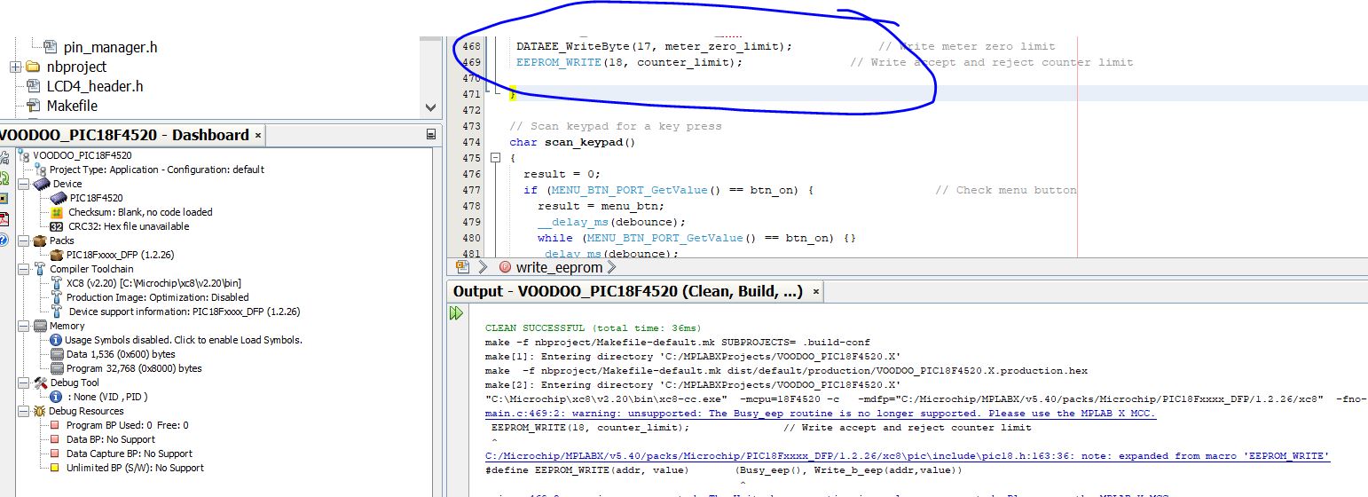The image size is (1368, 497).
Task: Click line number 469 in the gutter
Action: point(472,62)
